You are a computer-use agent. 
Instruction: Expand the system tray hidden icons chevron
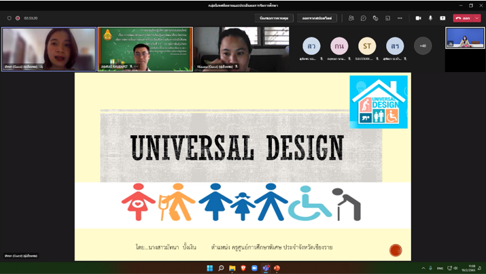pyautogui.click(x=423, y=269)
